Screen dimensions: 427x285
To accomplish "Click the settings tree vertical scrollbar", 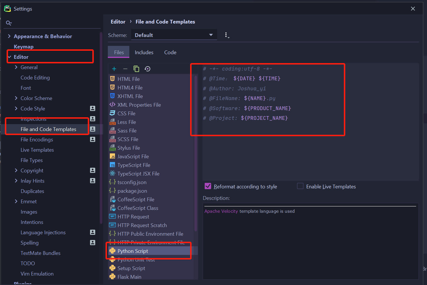I will tap(101, 128).
